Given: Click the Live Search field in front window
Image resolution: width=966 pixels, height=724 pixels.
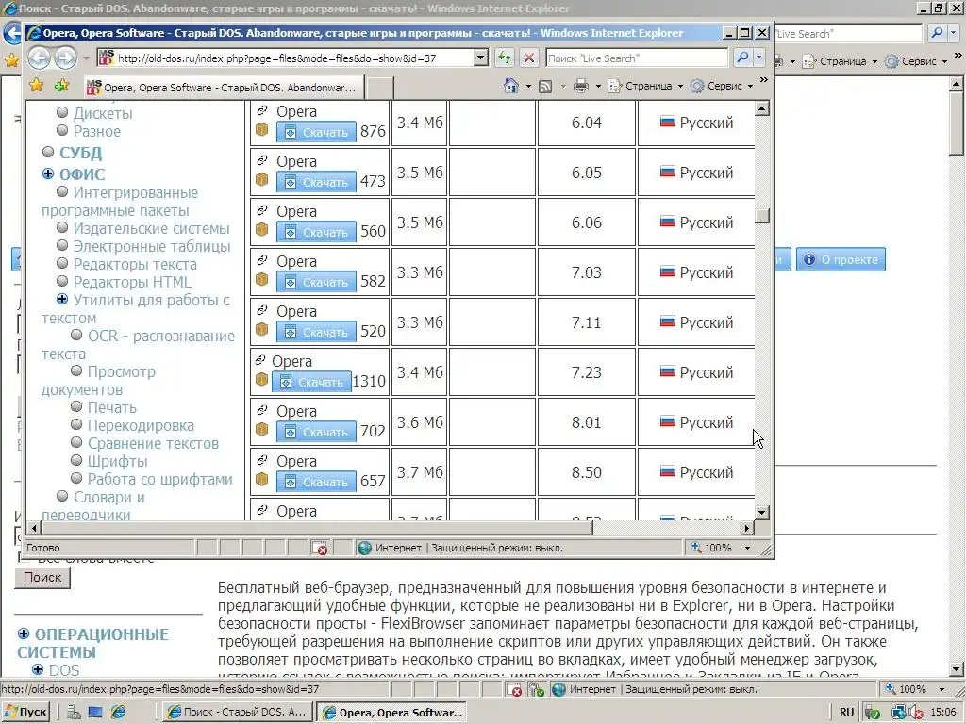Looking at the screenshot, I should pos(637,58).
